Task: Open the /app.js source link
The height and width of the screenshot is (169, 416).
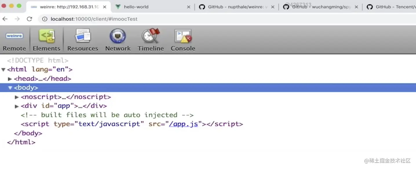Action: 183,124
